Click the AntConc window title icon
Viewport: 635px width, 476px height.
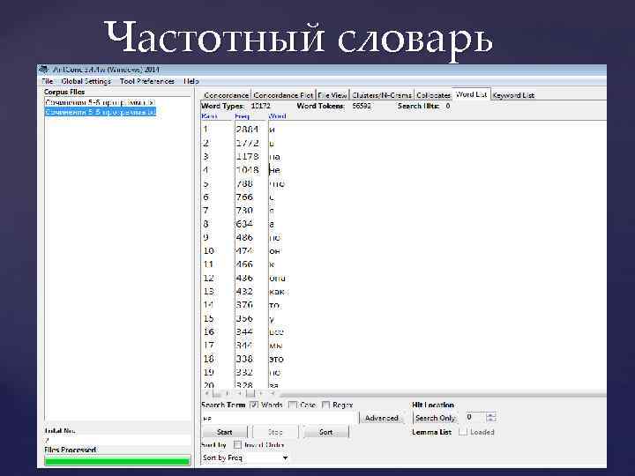[43, 70]
